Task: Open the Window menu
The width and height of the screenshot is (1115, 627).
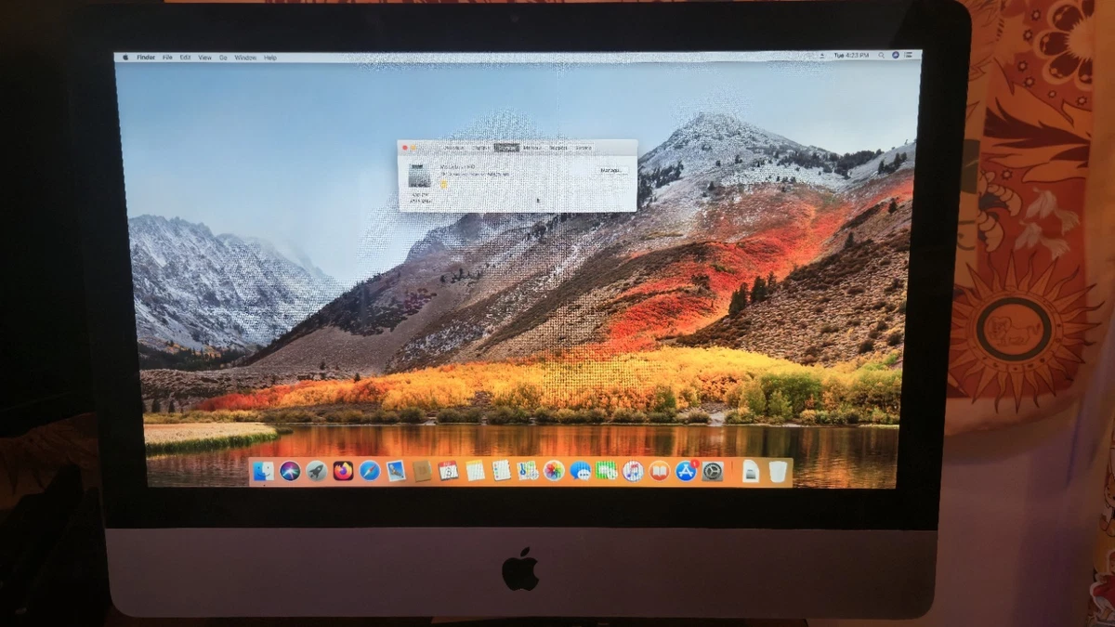Action: (245, 58)
